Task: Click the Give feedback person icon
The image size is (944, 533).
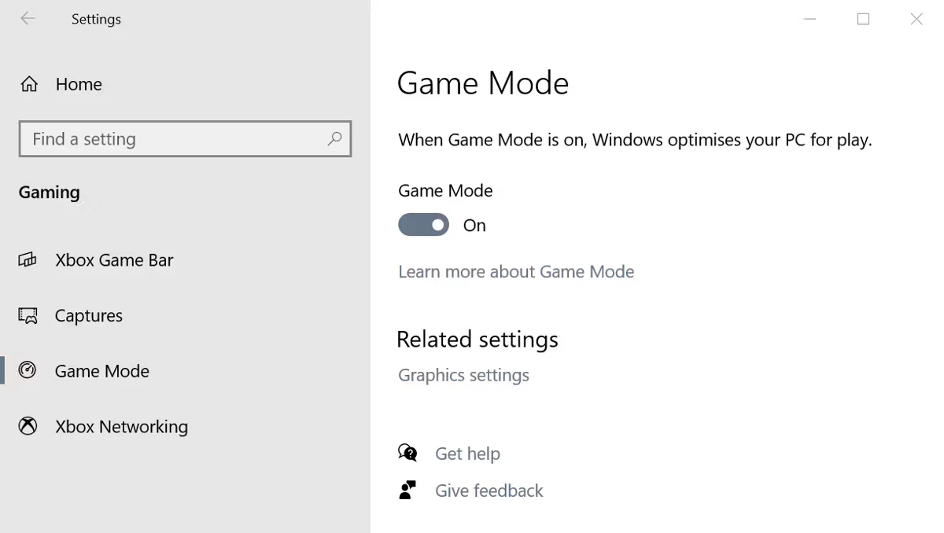Action: (x=407, y=491)
